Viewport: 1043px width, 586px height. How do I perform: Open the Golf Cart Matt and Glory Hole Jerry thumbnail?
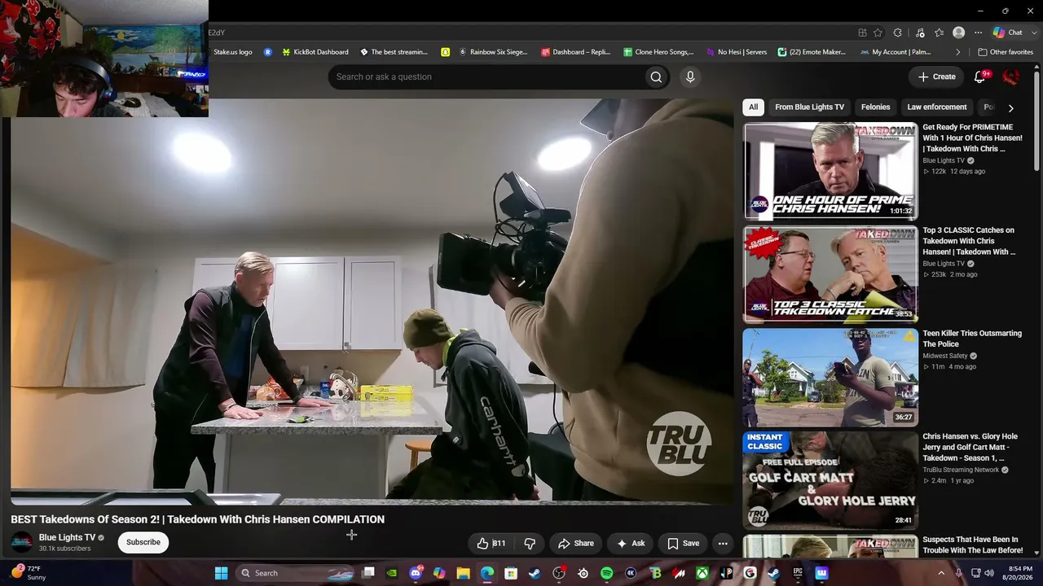[830, 480]
